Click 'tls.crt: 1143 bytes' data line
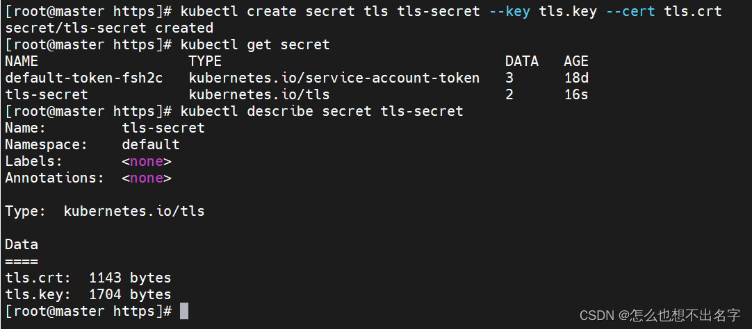The image size is (752, 329). coord(88,278)
